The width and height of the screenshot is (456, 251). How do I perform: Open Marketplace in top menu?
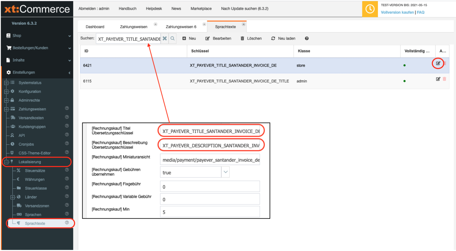point(201,8)
